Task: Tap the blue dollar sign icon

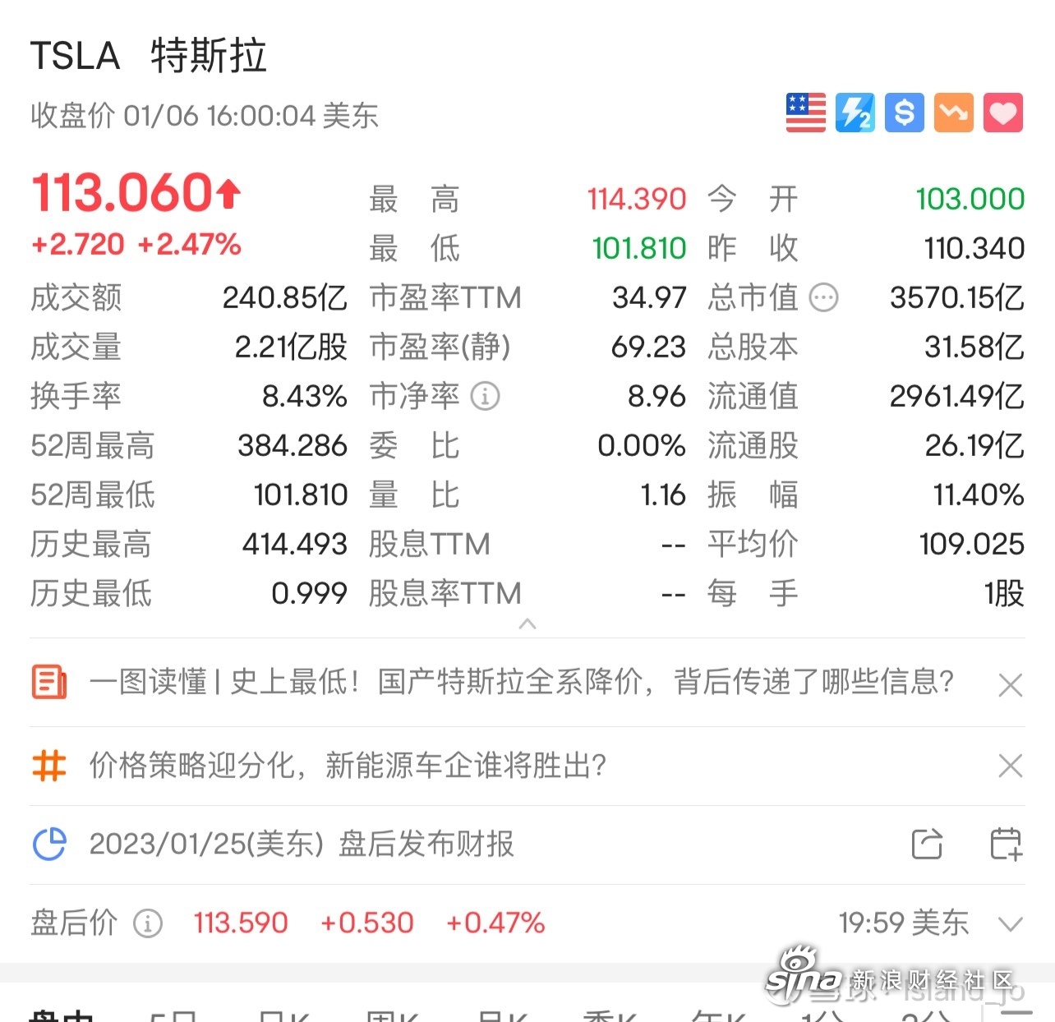Action: click(904, 113)
